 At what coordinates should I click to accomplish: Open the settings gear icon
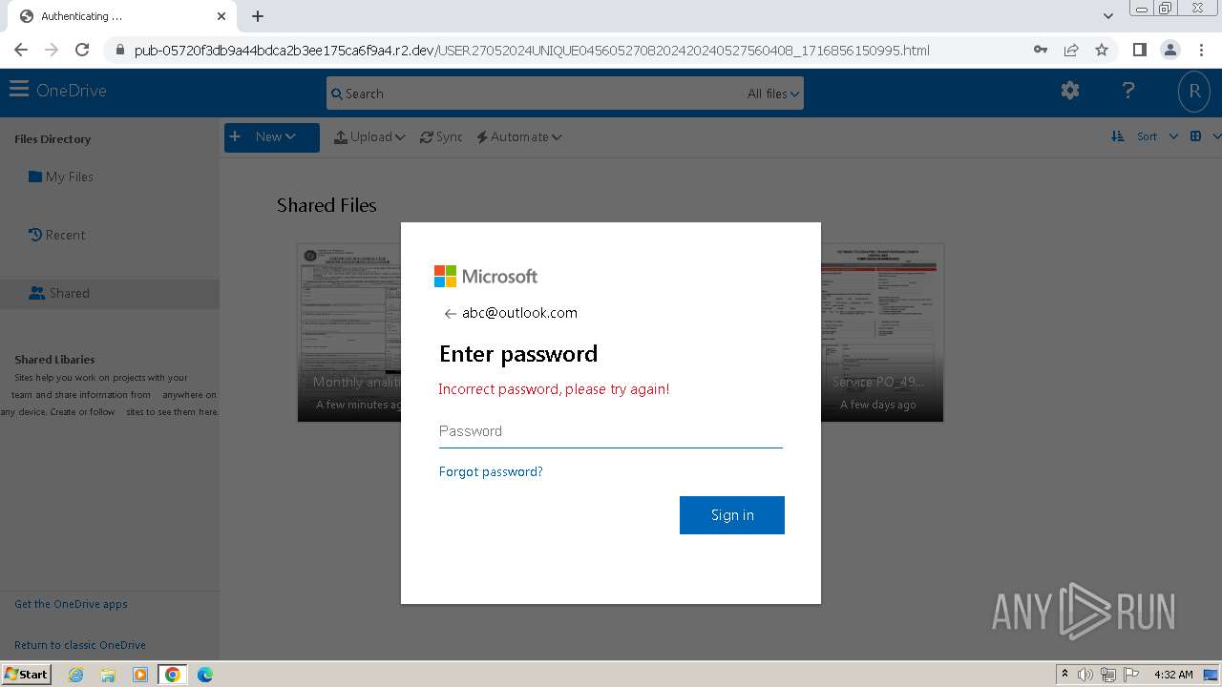point(1070,91)
